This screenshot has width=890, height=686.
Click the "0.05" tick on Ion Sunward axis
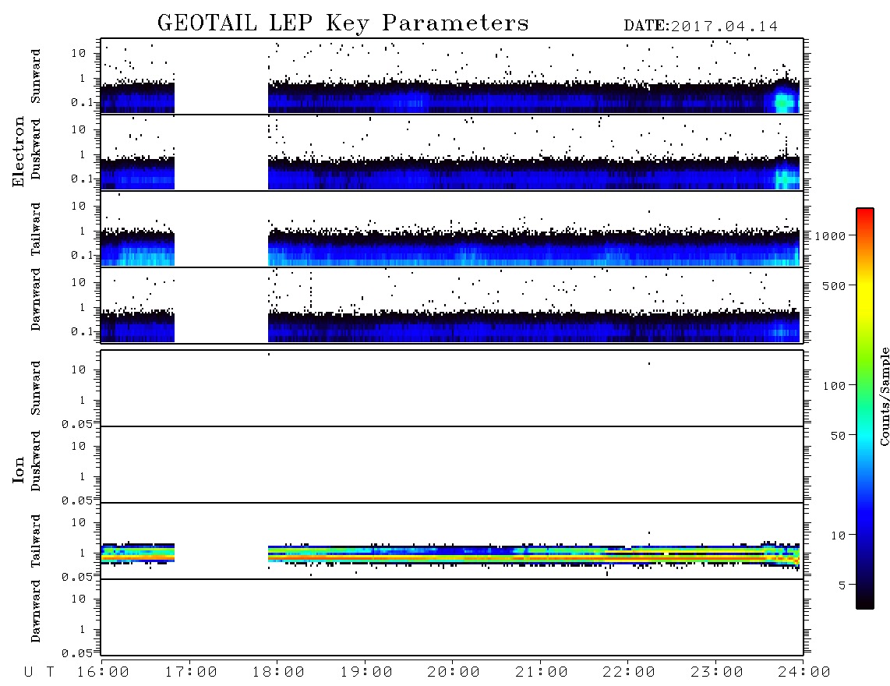(76, 423)
